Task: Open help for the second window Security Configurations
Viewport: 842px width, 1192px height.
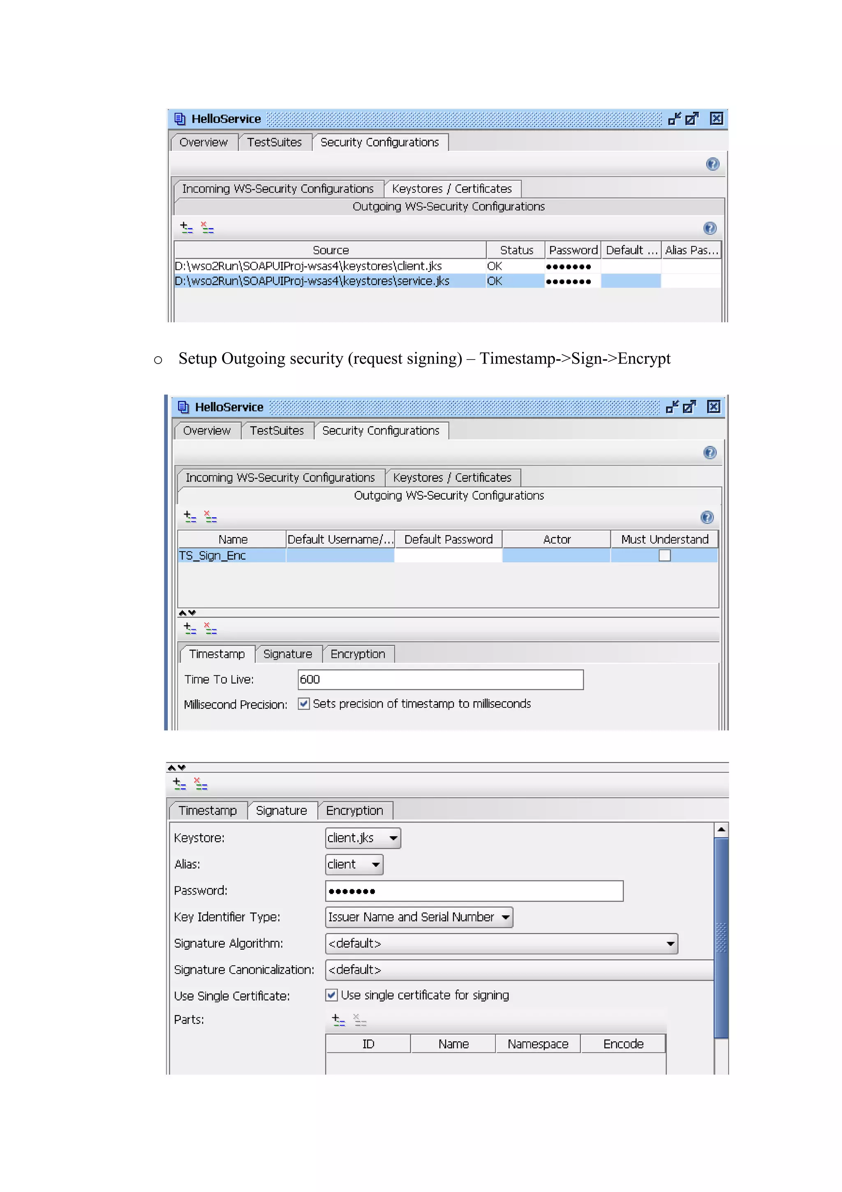Action: pyautogui.click(x=710, y=452)
